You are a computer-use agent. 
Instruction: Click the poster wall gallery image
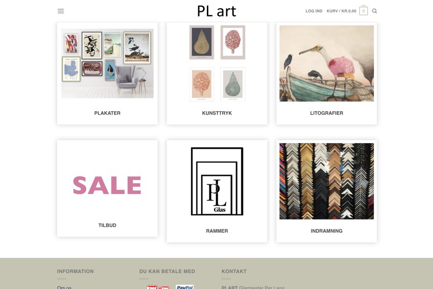[107, 63]
